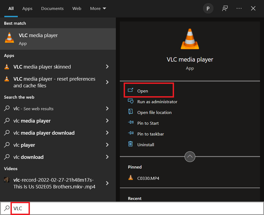Image resolution: width=264 pixels, height=215 pixels.
Task: Click the vlc-record video thumbnail
Action: click(7, 180)
